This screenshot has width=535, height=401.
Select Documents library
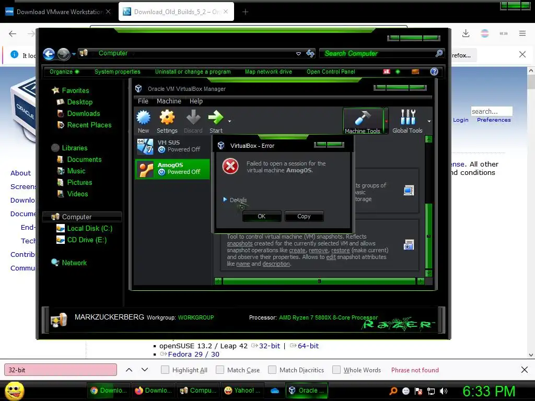pyautogui.click(x=84, y=160)
